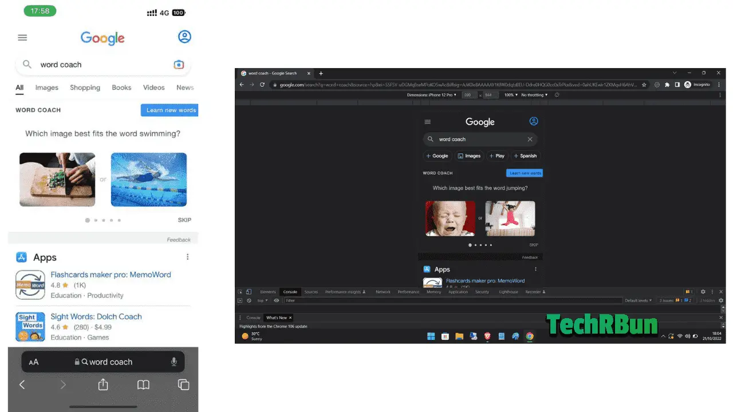The width and height of the screenshot is (733, 412).
Task: Click SKIP in the phone Word Coach card
Action: (x=184, y=220)
